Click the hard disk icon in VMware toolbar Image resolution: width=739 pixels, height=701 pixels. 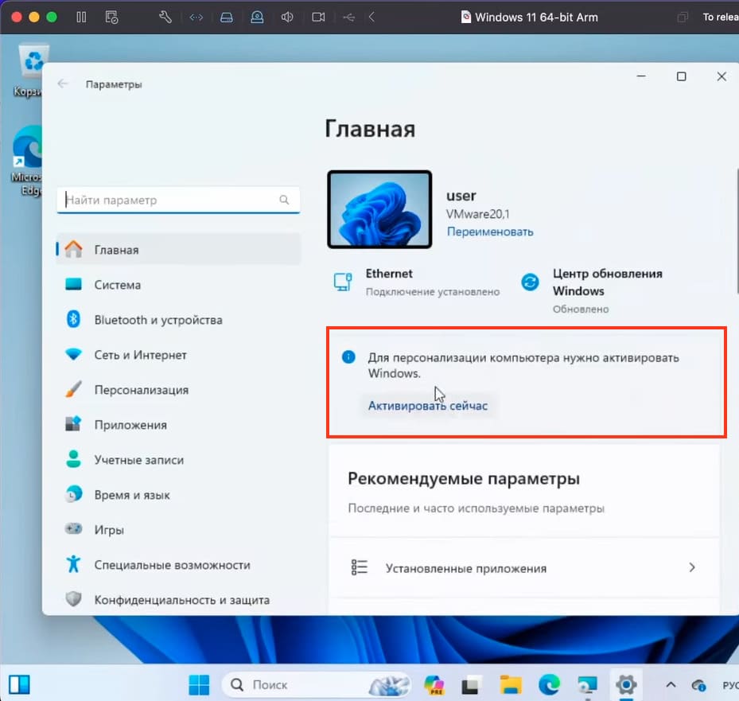[x=227, y=18]
